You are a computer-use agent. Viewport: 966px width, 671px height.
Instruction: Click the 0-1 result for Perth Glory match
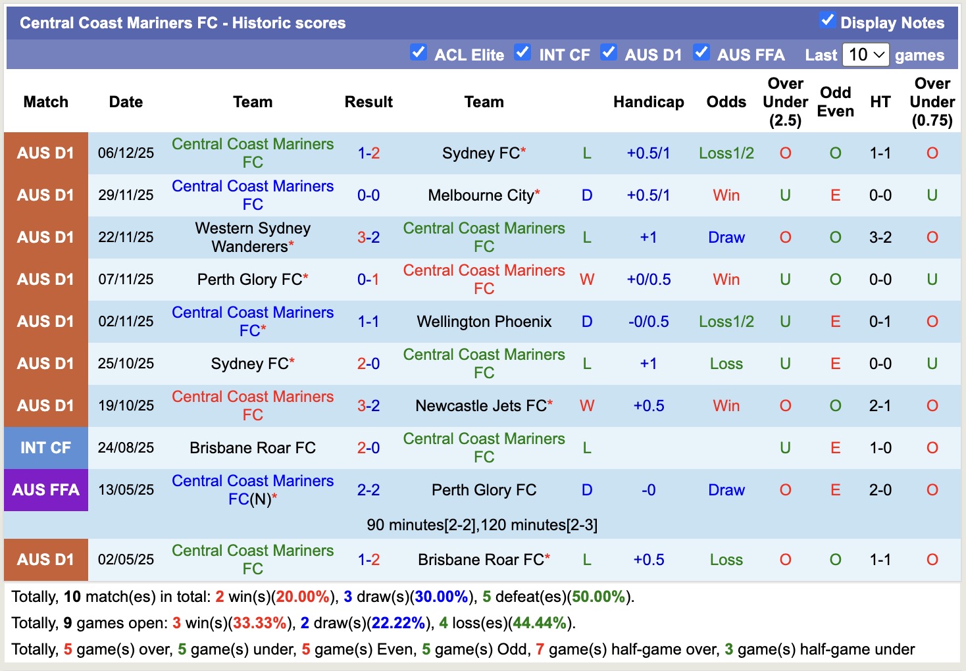[x=369, y=280]
